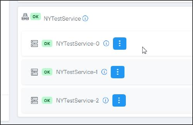Expand the NYTestService-1 actions menu
This screenshot has height=125, width=193.
point(118,72)
